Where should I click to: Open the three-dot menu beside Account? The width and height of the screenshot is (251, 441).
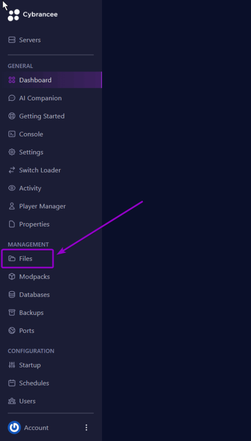[87, 427]
